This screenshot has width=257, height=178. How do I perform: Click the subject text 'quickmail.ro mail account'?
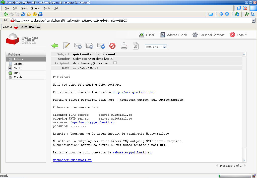point(94,54)
